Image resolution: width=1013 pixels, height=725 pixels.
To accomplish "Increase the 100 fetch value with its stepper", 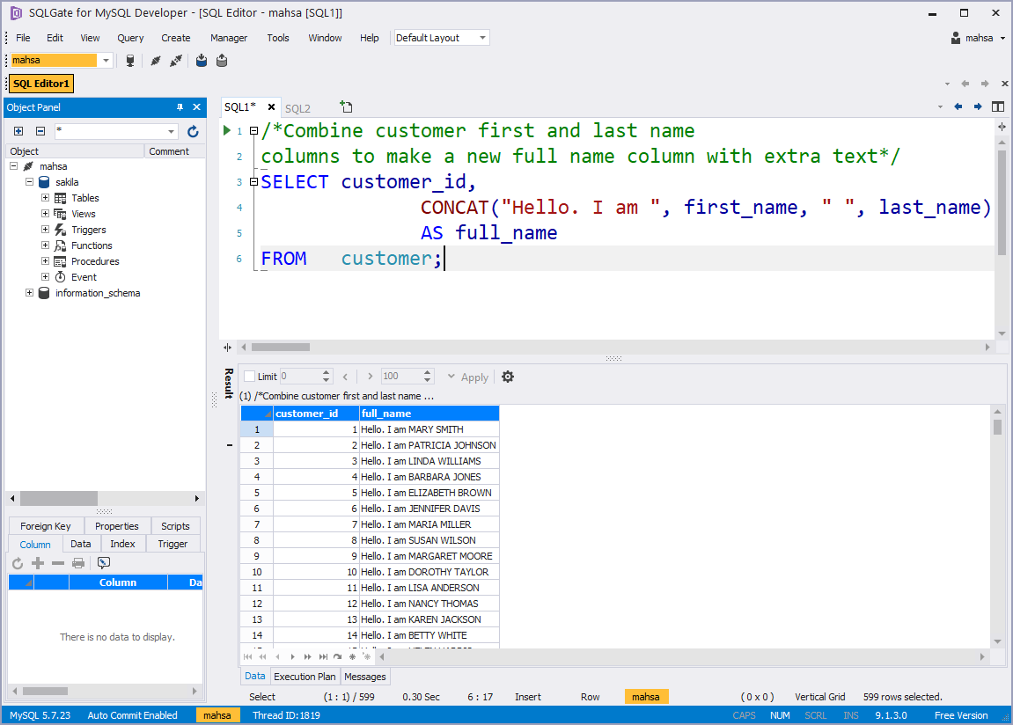I will 429,371.
